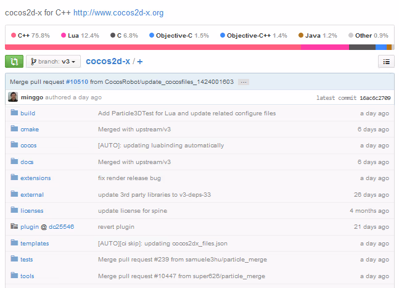The image size is (399, 288).
Task: Open minggo author profile link
Action: 32,97
